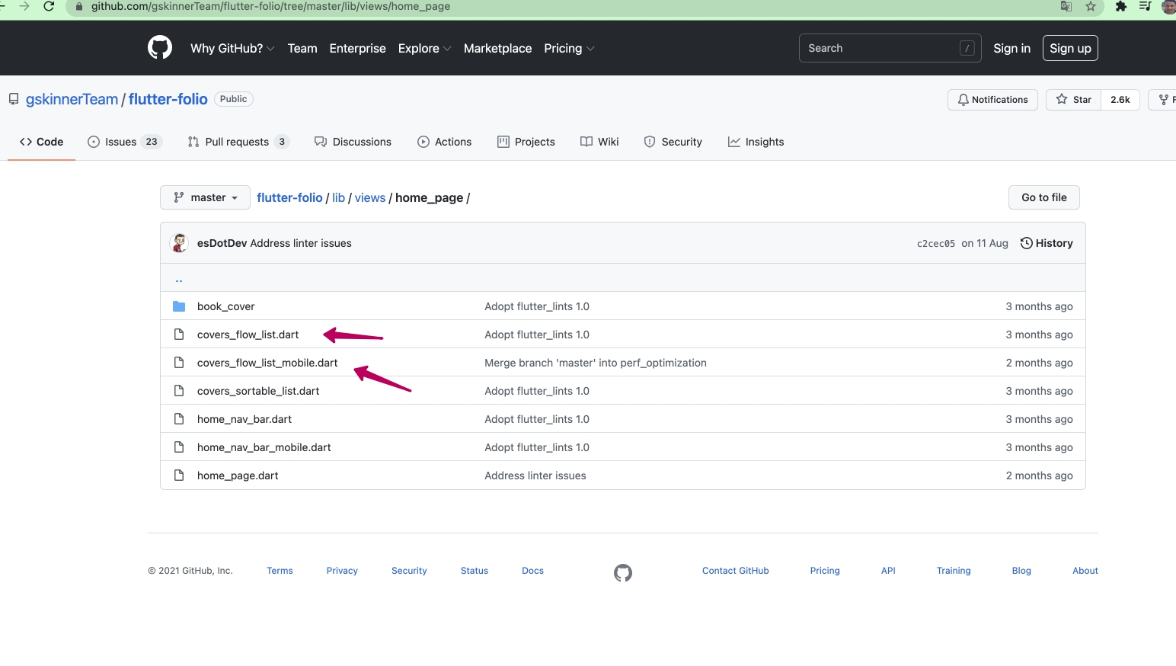This screenshot has height=666, width=1176.
Task: Open covers_flow_list.dart file
Action: tap(248, 335)
